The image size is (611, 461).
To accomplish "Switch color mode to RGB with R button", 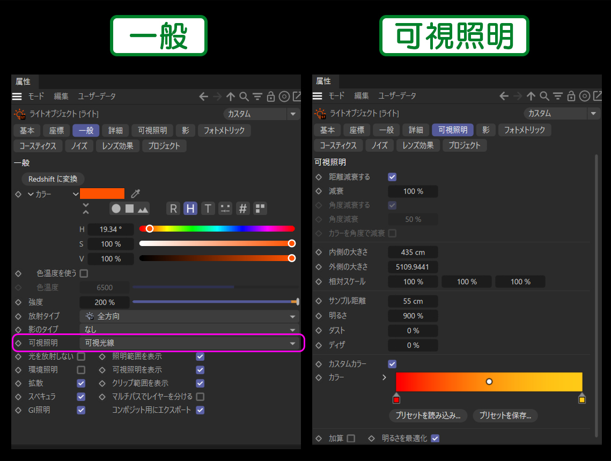I will click(x=173, y=209).
